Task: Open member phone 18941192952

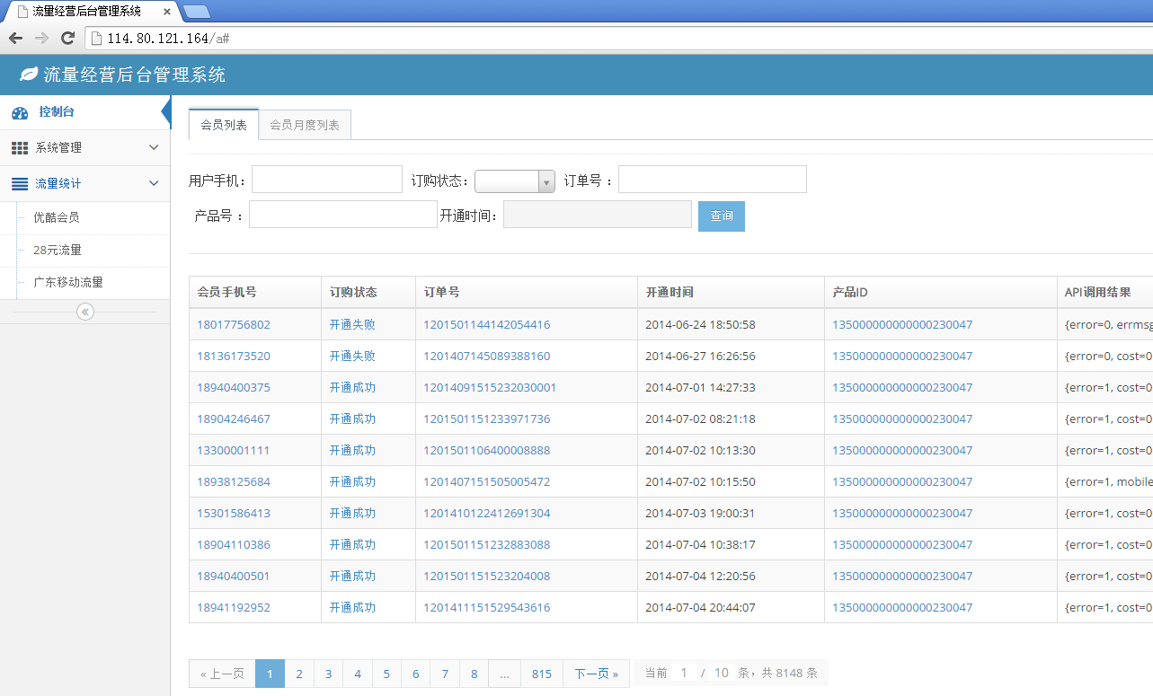Action: 234,607
